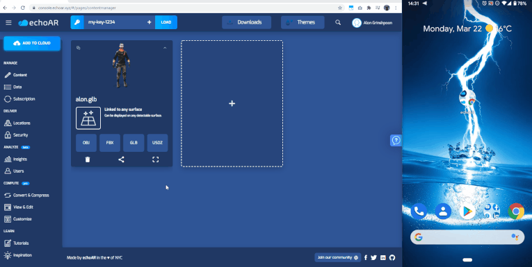The image size is (532, 267).
Task: Click the surface target icon in alon.glb card
Action: (x=88, y=118)
